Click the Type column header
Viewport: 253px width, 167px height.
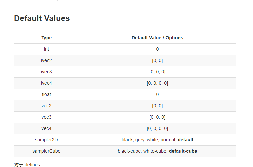tap(46, 38)
